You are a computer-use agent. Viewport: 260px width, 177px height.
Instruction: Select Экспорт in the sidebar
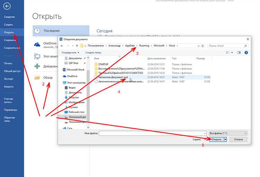tap(9, 79)
